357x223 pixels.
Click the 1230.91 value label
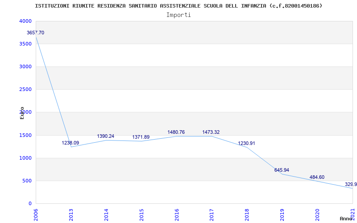click(247, 144)
